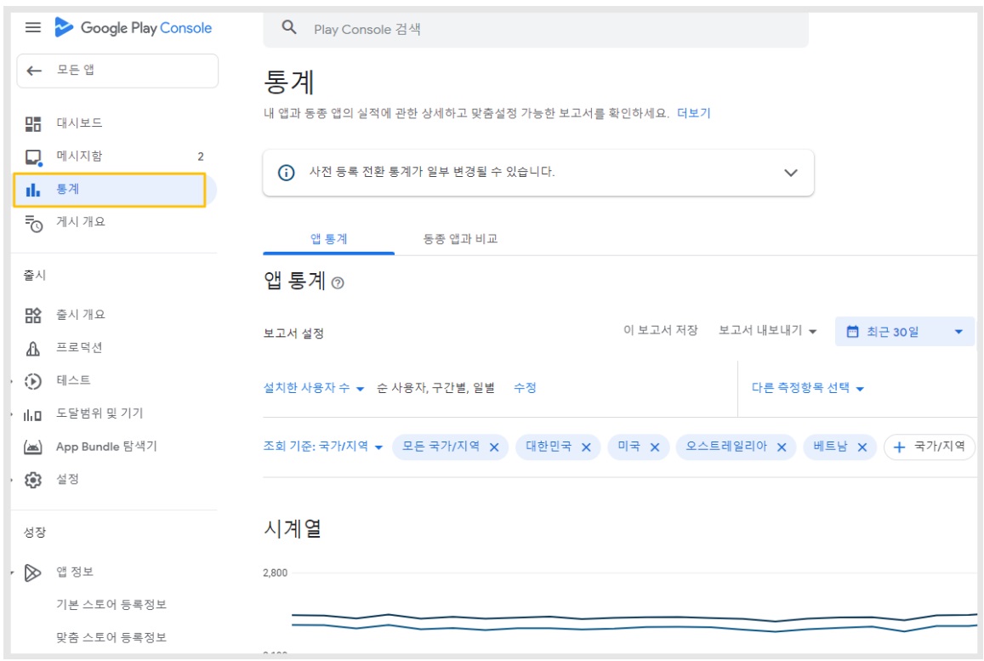Click the 대한민국 chip label
Screen dimensions: 984x661
pos(549,447)
